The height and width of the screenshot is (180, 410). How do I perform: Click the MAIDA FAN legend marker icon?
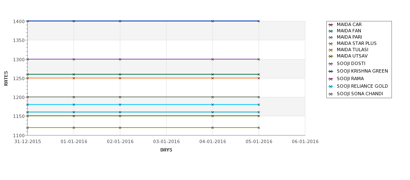(331, 31)
